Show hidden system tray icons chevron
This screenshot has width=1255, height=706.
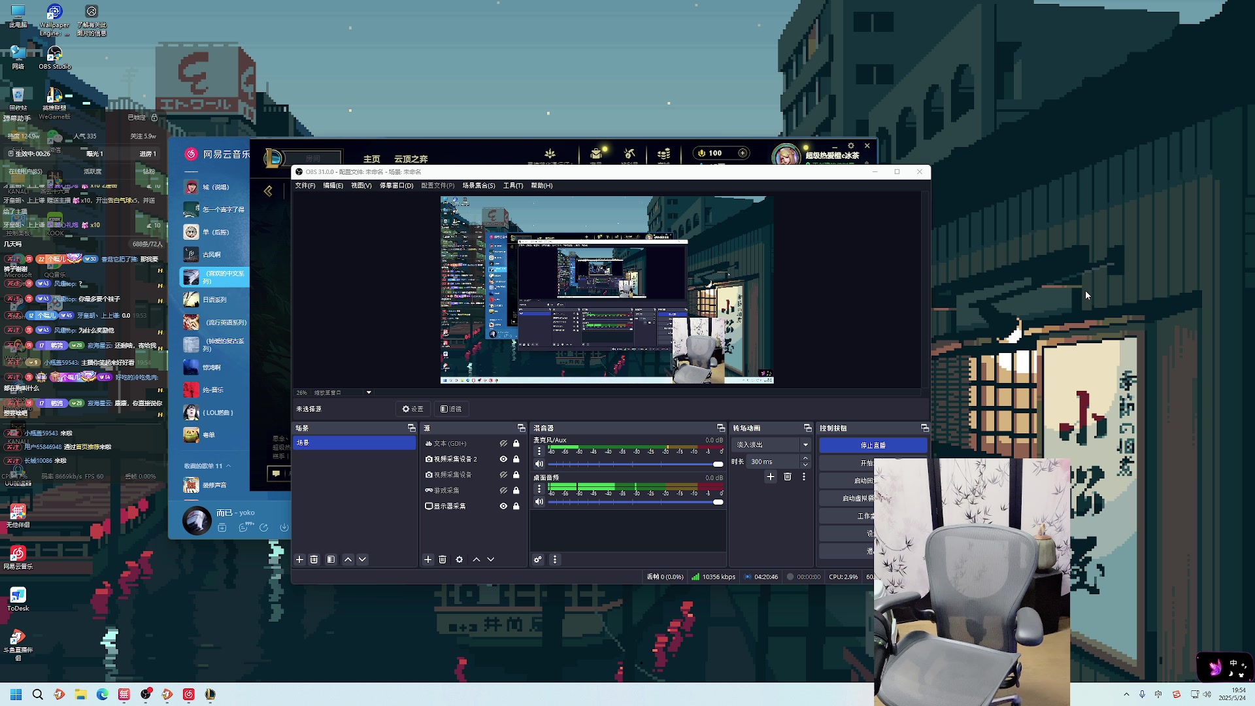(1126, 694)
